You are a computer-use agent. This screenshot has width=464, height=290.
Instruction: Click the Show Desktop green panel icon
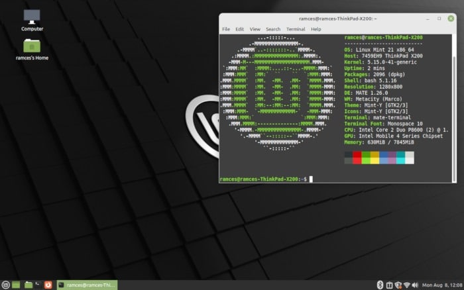(x=16, y=285)
